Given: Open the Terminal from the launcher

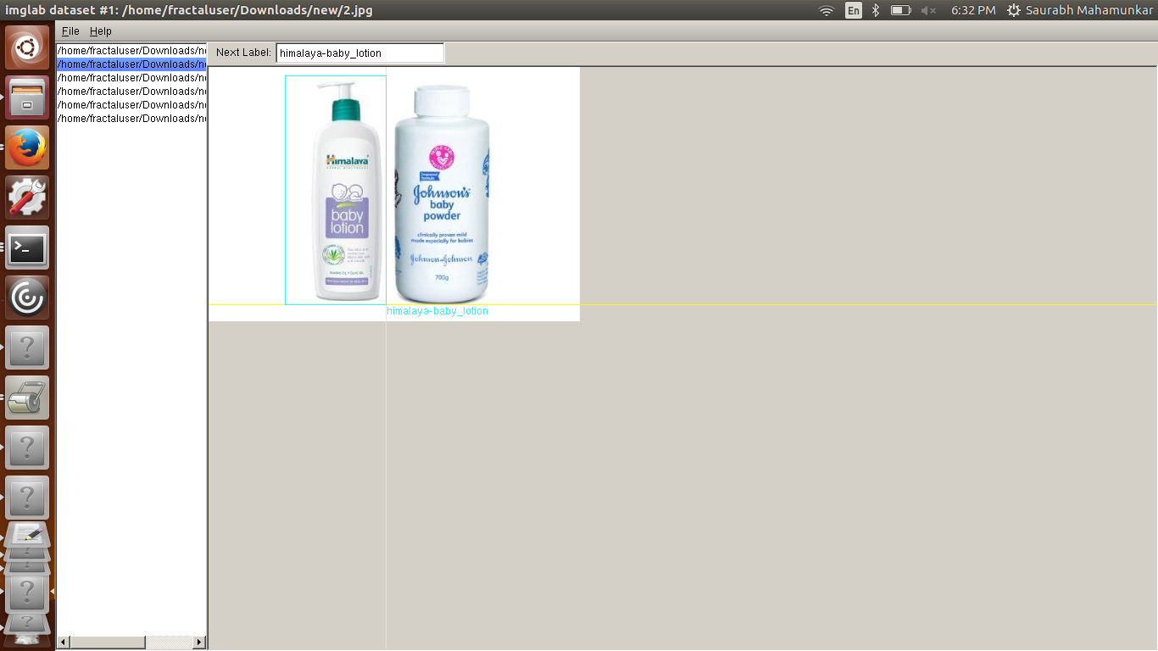Looking at the screenshot, I should tap(27, 248).
